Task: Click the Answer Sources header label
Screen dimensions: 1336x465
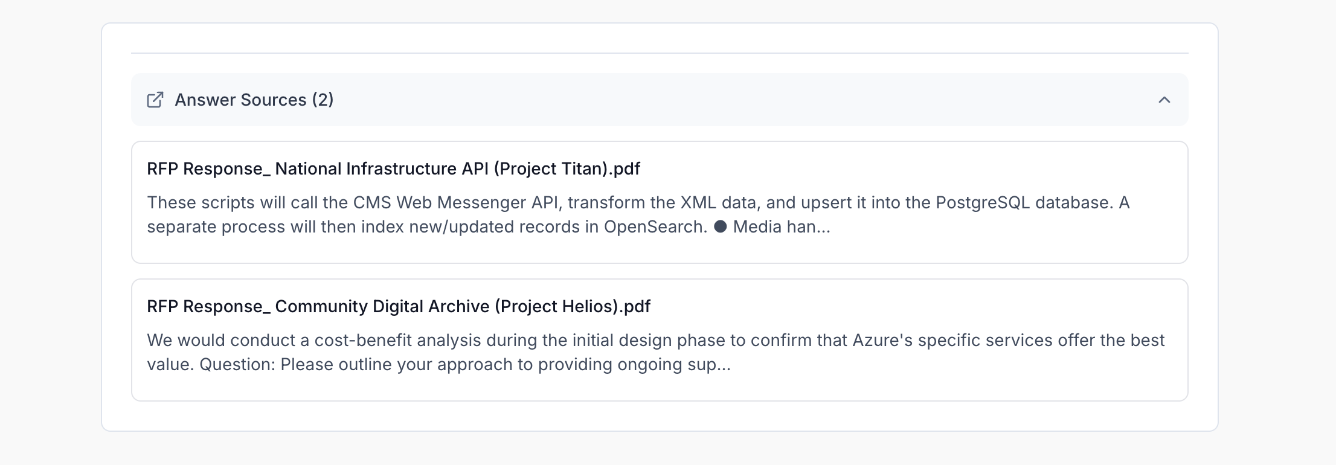Action: tap(240, 100)
